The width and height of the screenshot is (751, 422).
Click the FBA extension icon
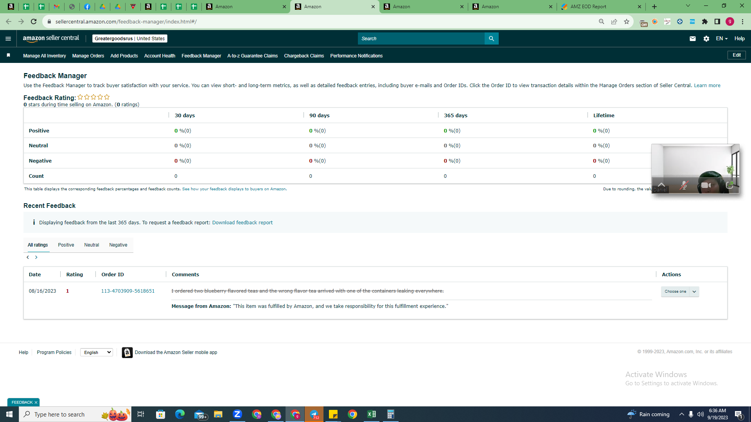pyautogui.click(x=692, y=21)
